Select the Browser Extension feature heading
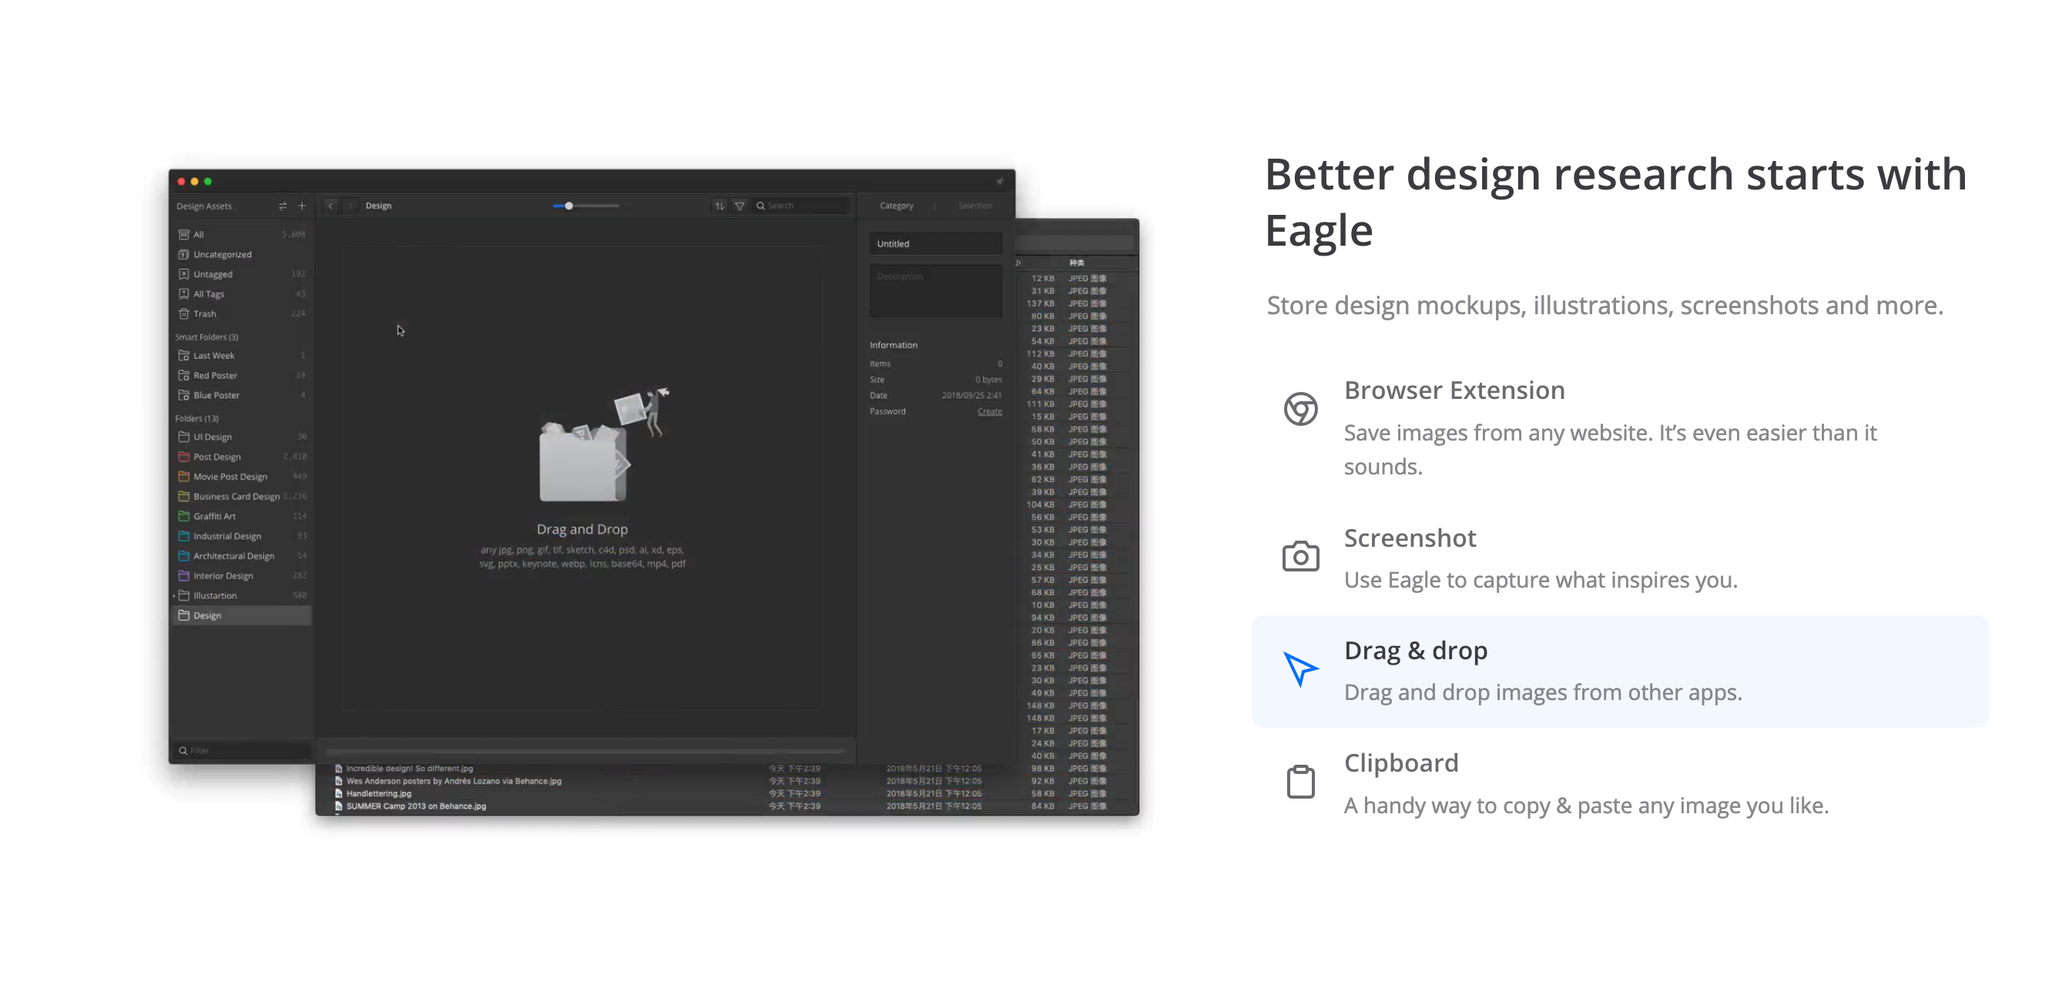 pyautogui.click(x=1454, y=391)
